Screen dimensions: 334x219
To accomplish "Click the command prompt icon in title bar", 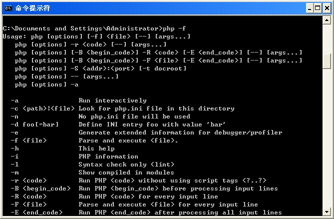I will pos(7,8).
